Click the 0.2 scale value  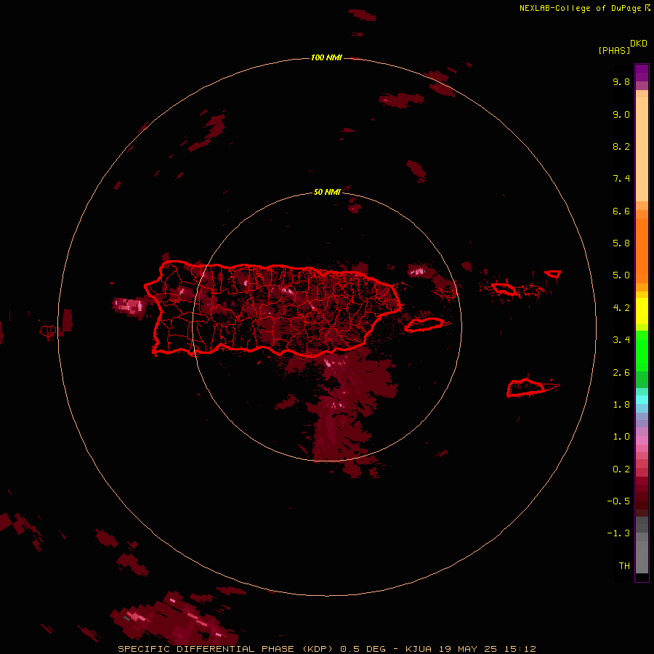coord(621,469)
